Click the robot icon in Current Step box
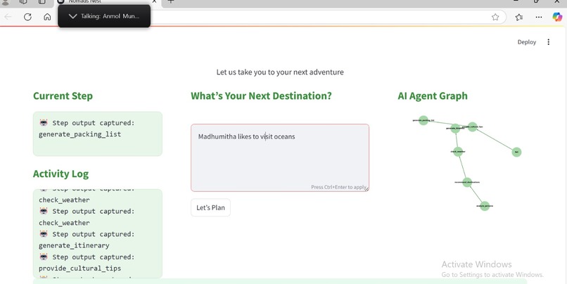 pyautogui.click(x=44, y=123)
